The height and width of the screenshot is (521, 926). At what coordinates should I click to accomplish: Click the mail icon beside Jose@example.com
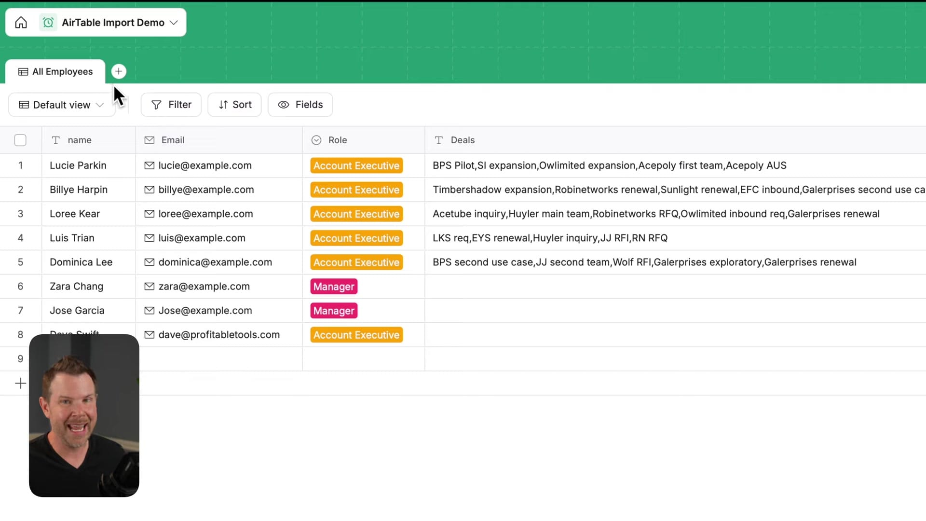pyautogui.click(x=150, y=311)
